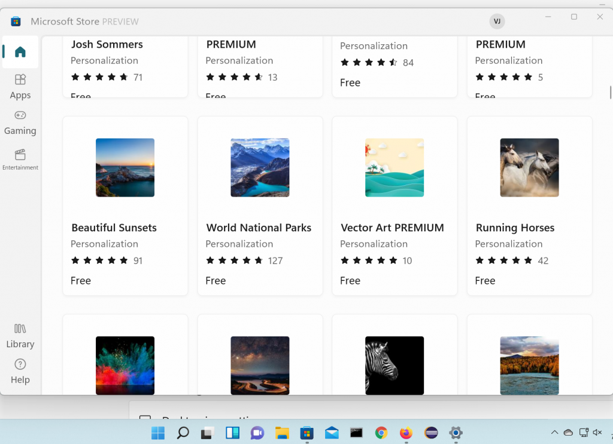Click the Vector Art PREMIUM thumbnail
Screen dimensions: 613x444
tap(394, 167)
